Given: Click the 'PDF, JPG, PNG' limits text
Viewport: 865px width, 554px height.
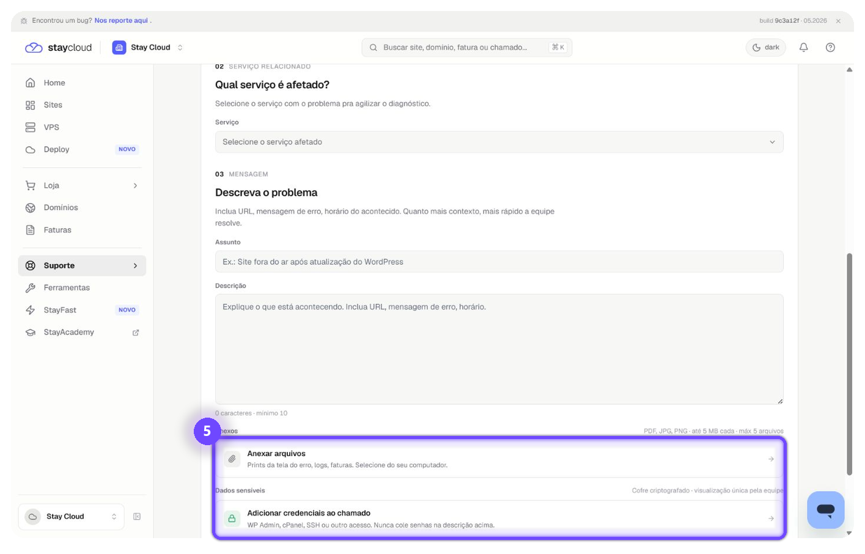Looking at the screenshot, I should tap(713, 431).
